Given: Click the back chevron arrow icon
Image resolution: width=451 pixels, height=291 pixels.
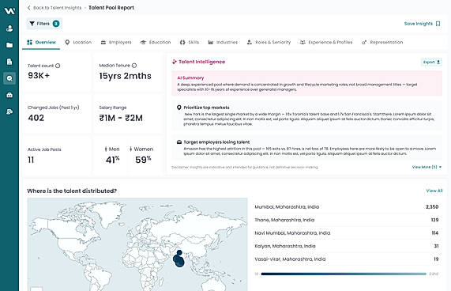Looking at the screenshot, I should [28, 8].
